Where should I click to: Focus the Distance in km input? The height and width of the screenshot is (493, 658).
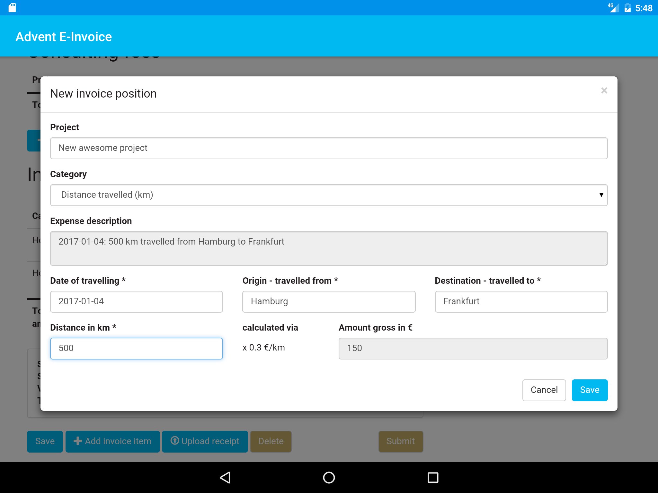pyautogui.click(x=136, y=348)
